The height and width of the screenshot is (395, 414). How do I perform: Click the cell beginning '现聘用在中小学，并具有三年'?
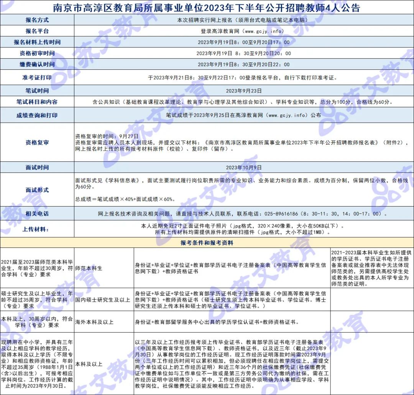point(37,364)
